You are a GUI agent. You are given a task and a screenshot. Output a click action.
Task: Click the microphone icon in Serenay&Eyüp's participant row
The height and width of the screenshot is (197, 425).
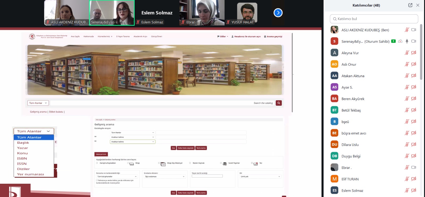pyautogui.click(x=407, y=41)
